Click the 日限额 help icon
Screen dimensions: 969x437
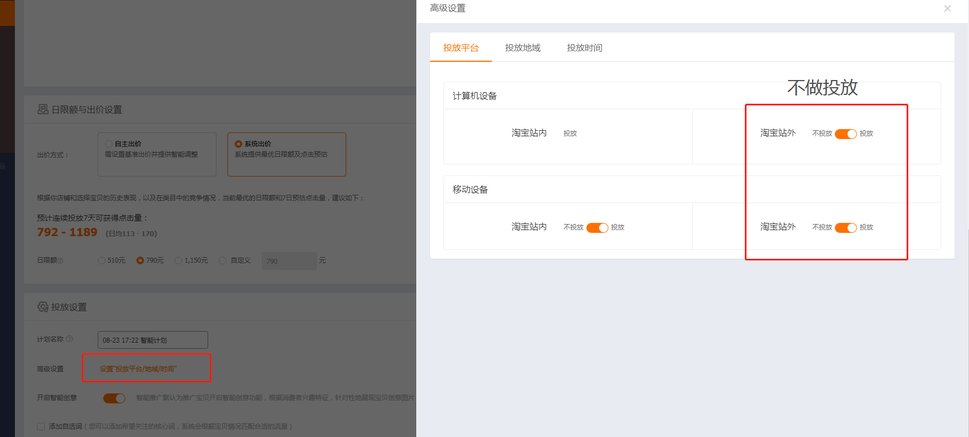click(61, 260)
